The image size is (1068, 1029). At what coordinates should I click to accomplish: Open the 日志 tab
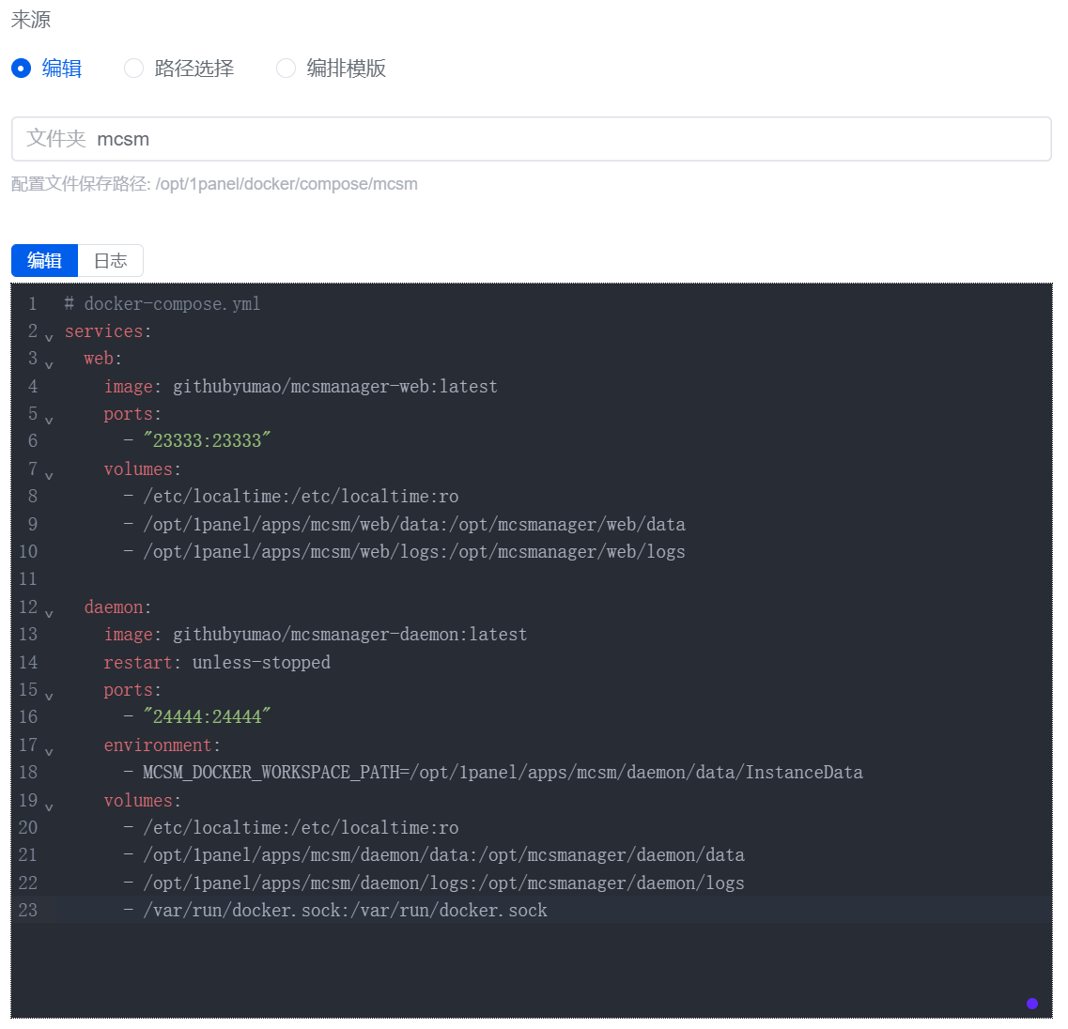tap(110, 261)
